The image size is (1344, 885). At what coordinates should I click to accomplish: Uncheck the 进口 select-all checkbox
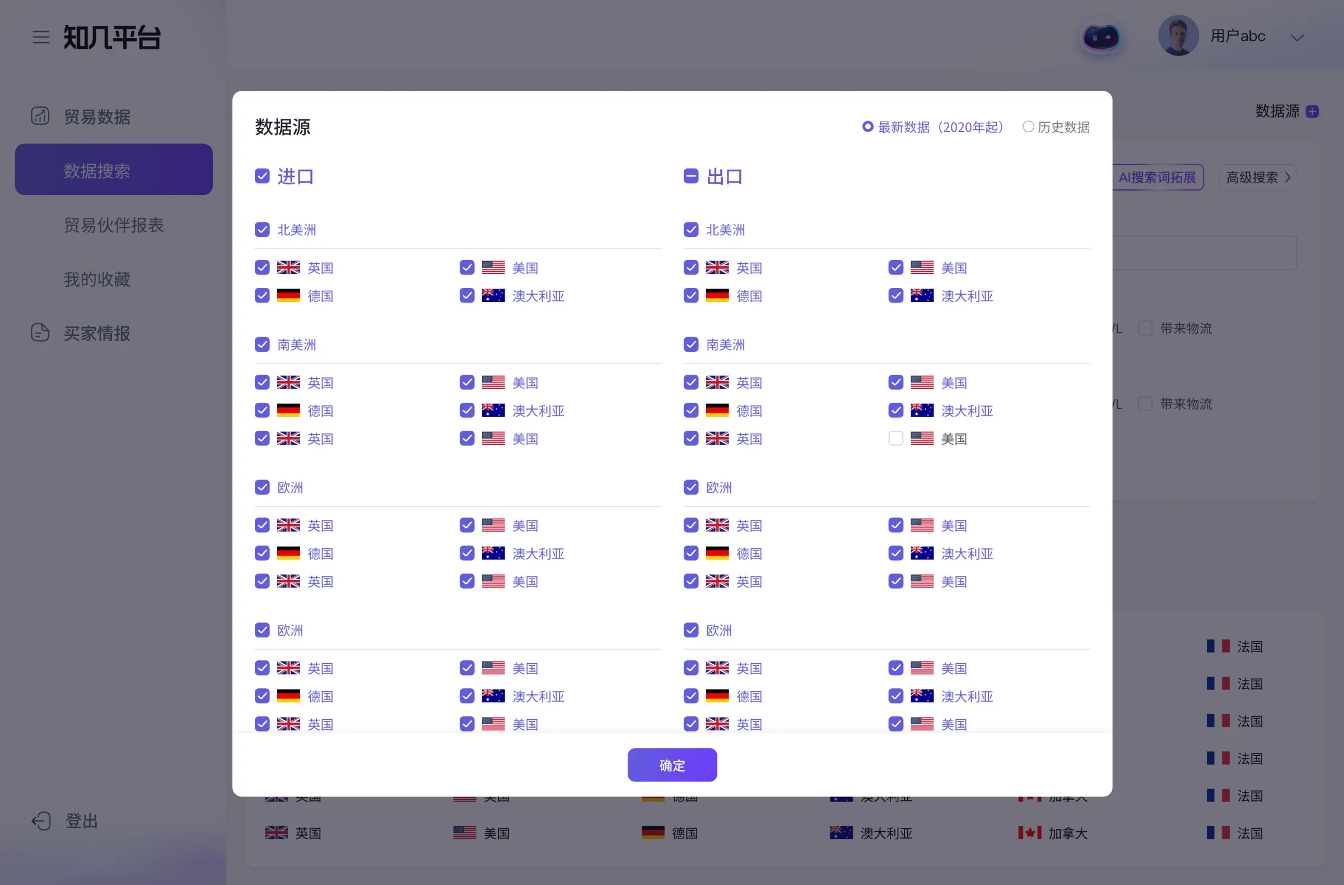262,176
